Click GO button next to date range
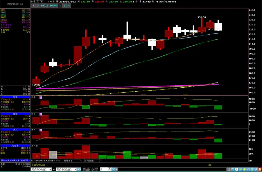 (x=79, y=170)
